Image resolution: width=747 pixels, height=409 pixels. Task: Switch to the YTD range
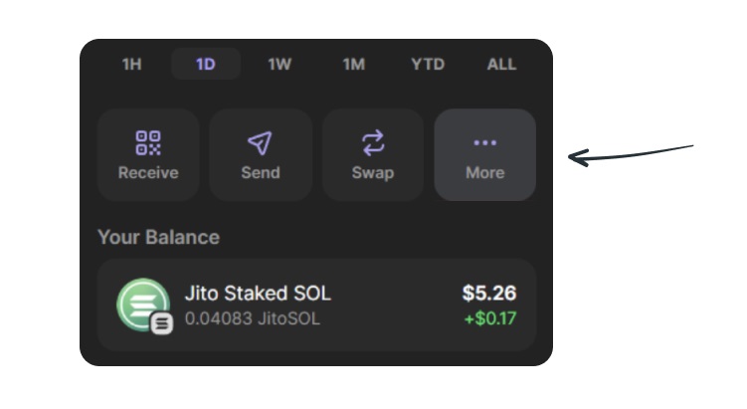(428, 64)
